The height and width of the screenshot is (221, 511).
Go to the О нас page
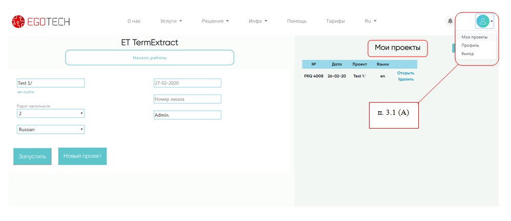point(134,21)
